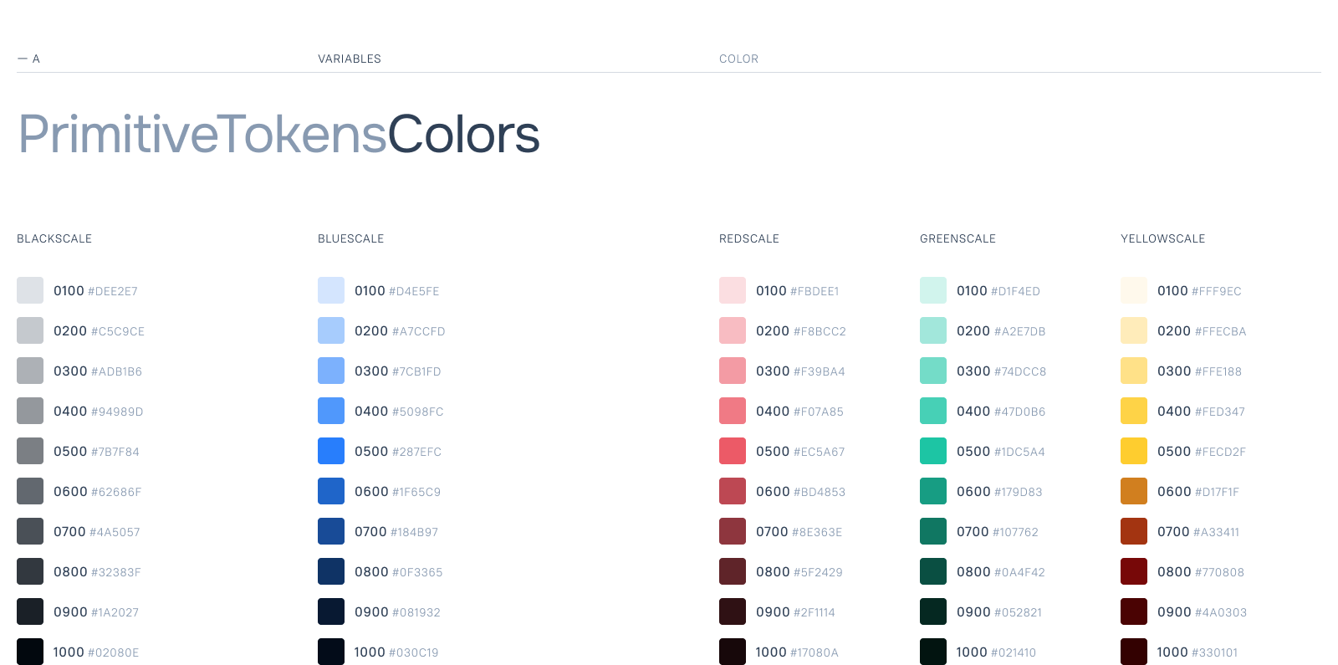Pick the Redscale 0500 swatch #EC5A67
Image resolution: width=1338 pixels, height=665 pixels.
(x=733, y=451)
